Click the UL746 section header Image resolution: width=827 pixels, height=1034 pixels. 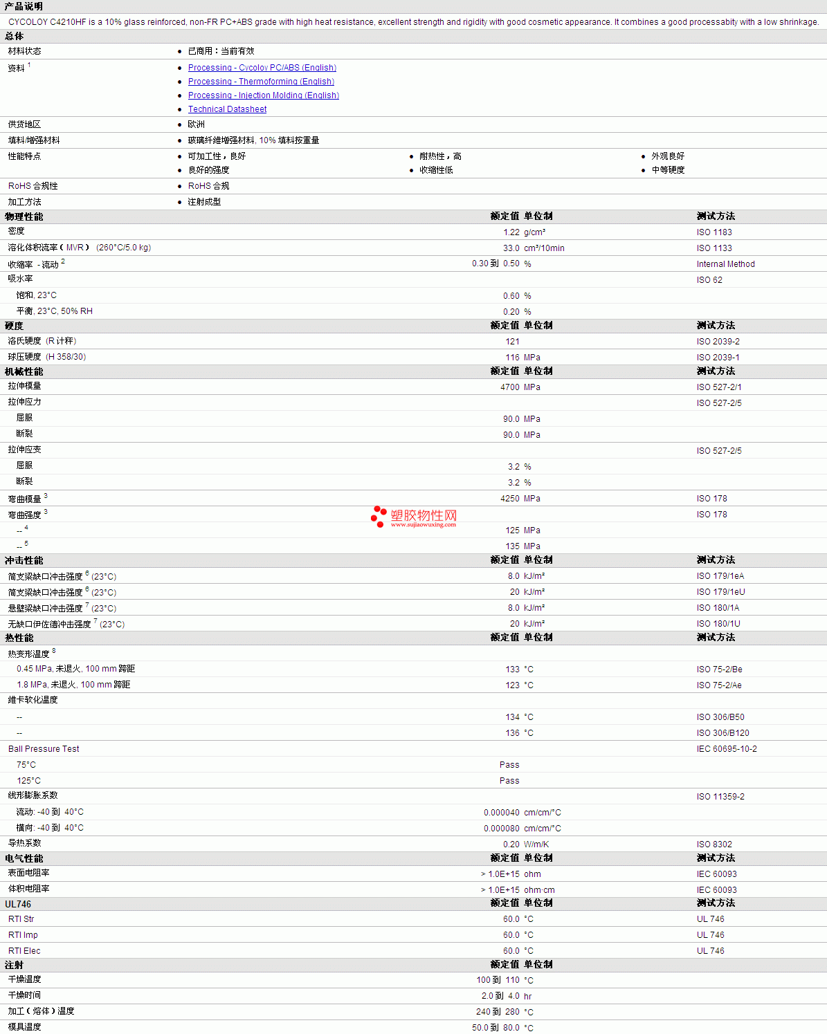tap(18, 904)
